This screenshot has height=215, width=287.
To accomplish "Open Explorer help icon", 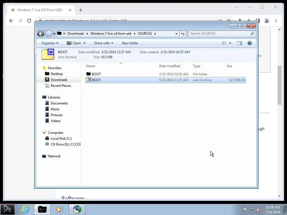I will click(x=250, y=43).
